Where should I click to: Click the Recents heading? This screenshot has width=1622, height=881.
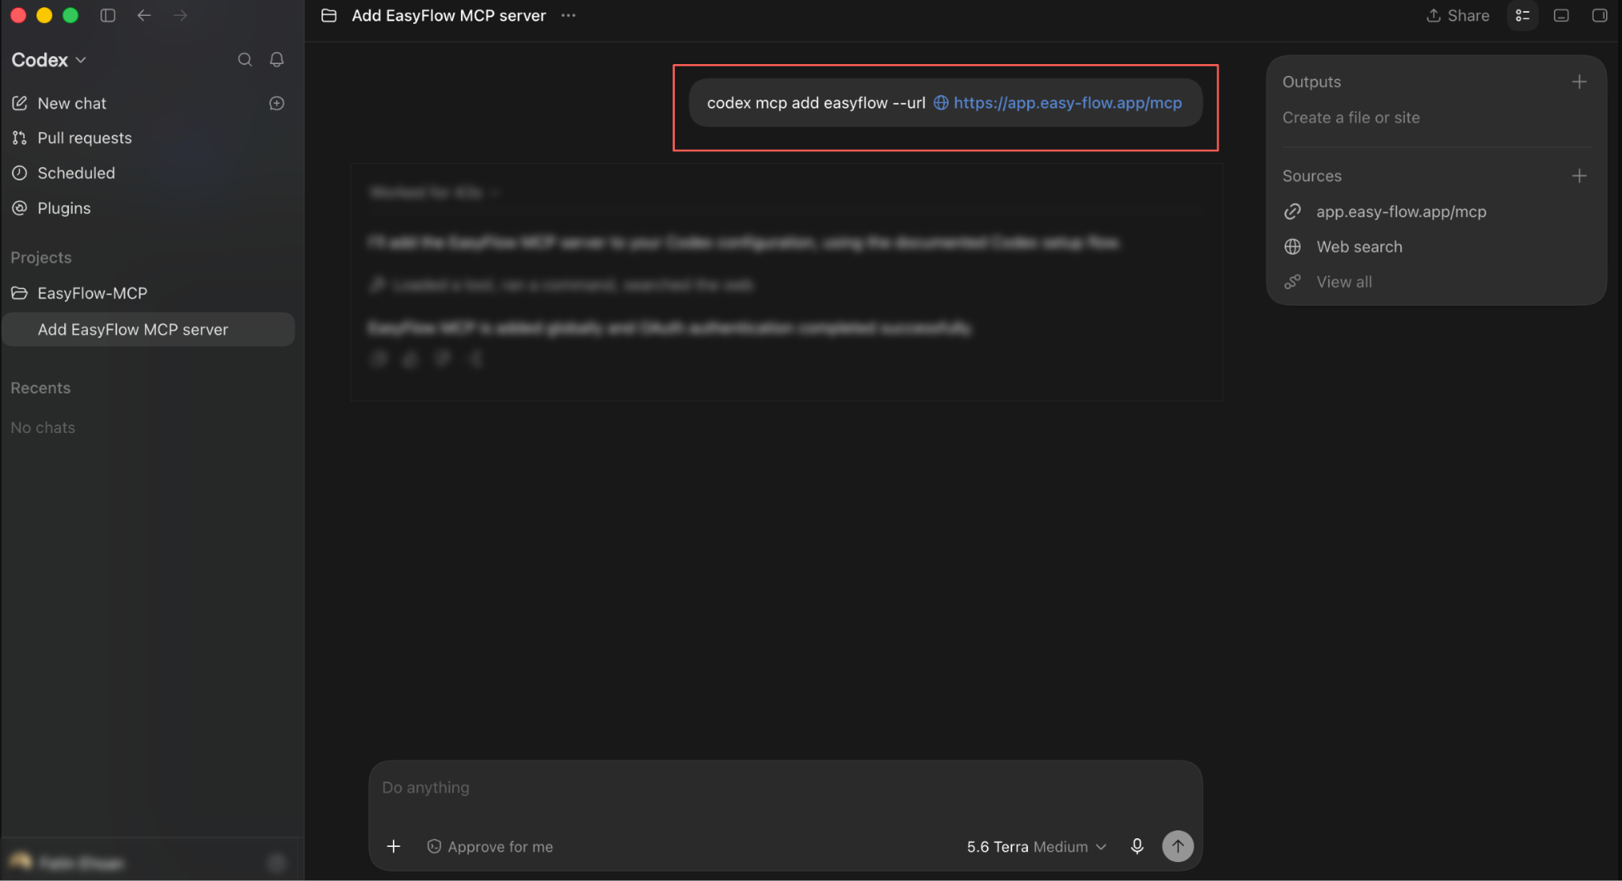[x=40, y=388]
